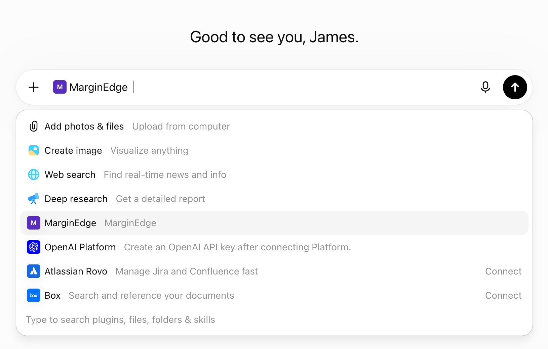
Task: Open OpenAI Platform menu entry
Action: (x=274, y=247)
